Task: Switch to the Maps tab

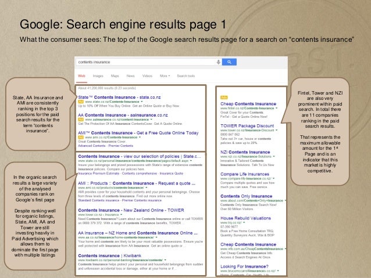Action: tap(115, 76)
